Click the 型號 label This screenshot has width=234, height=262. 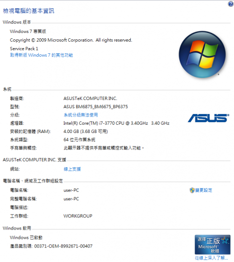coord(15,107)
